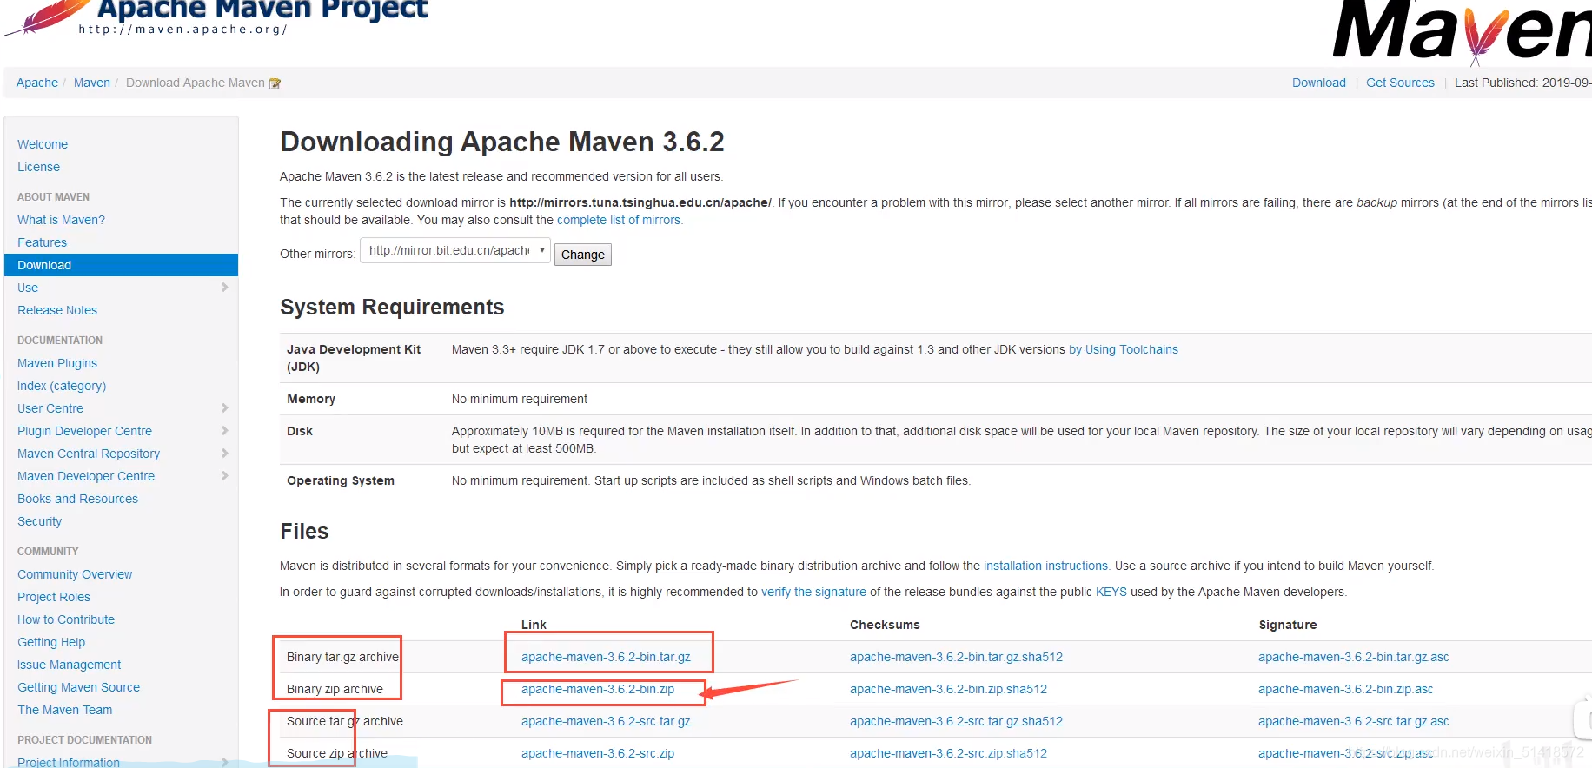Click the Binary zip archive row label
Screen dimensions: 1592x768
coord(335,689)
